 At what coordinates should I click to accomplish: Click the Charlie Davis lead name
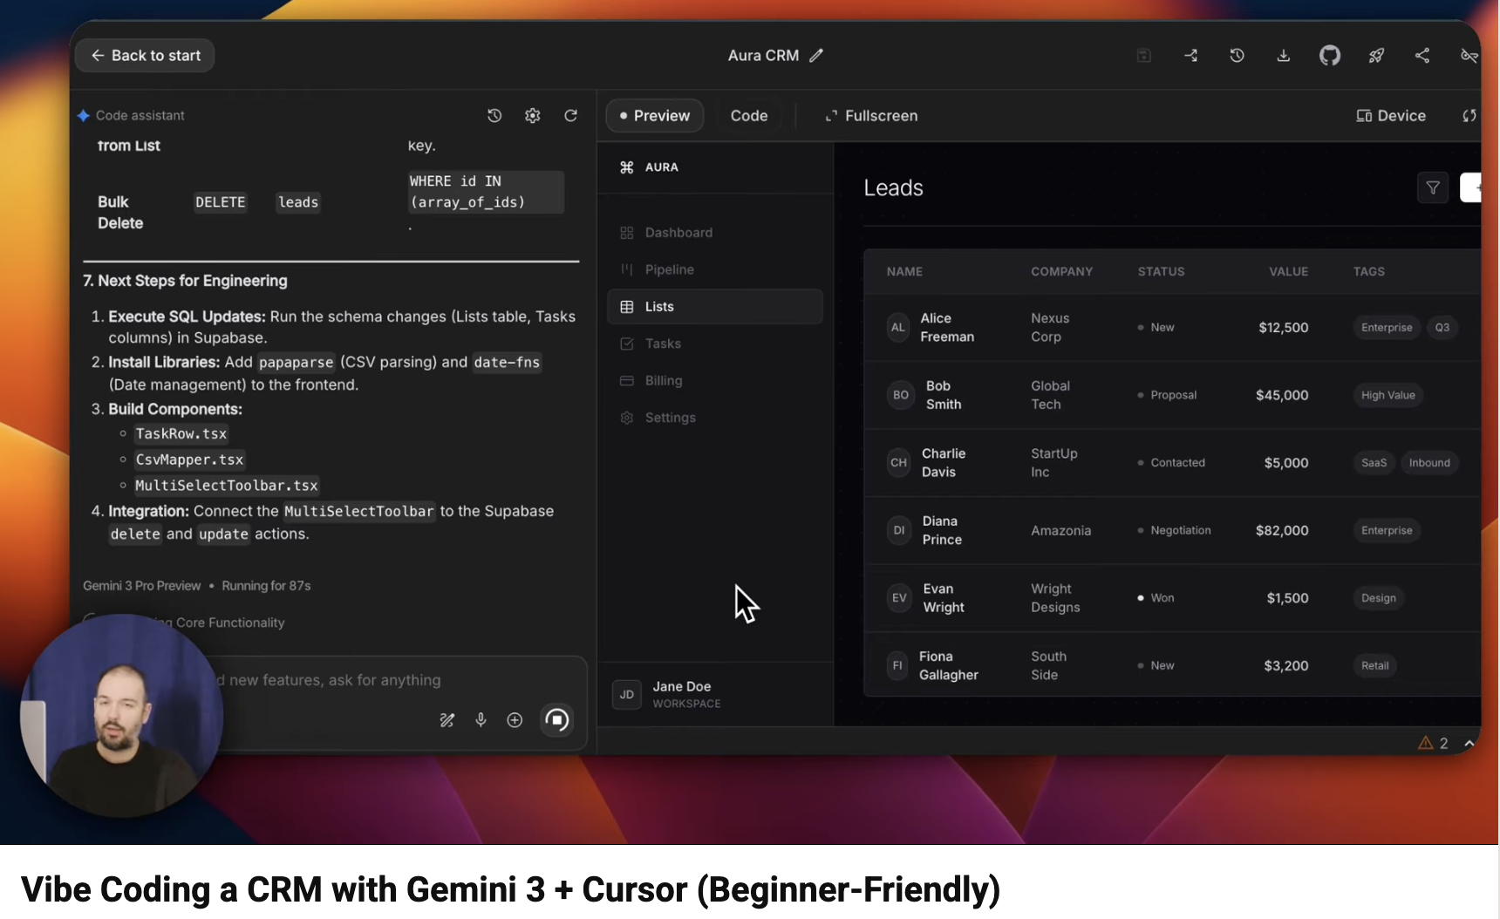pyautogui.click(x=944, y=463)
